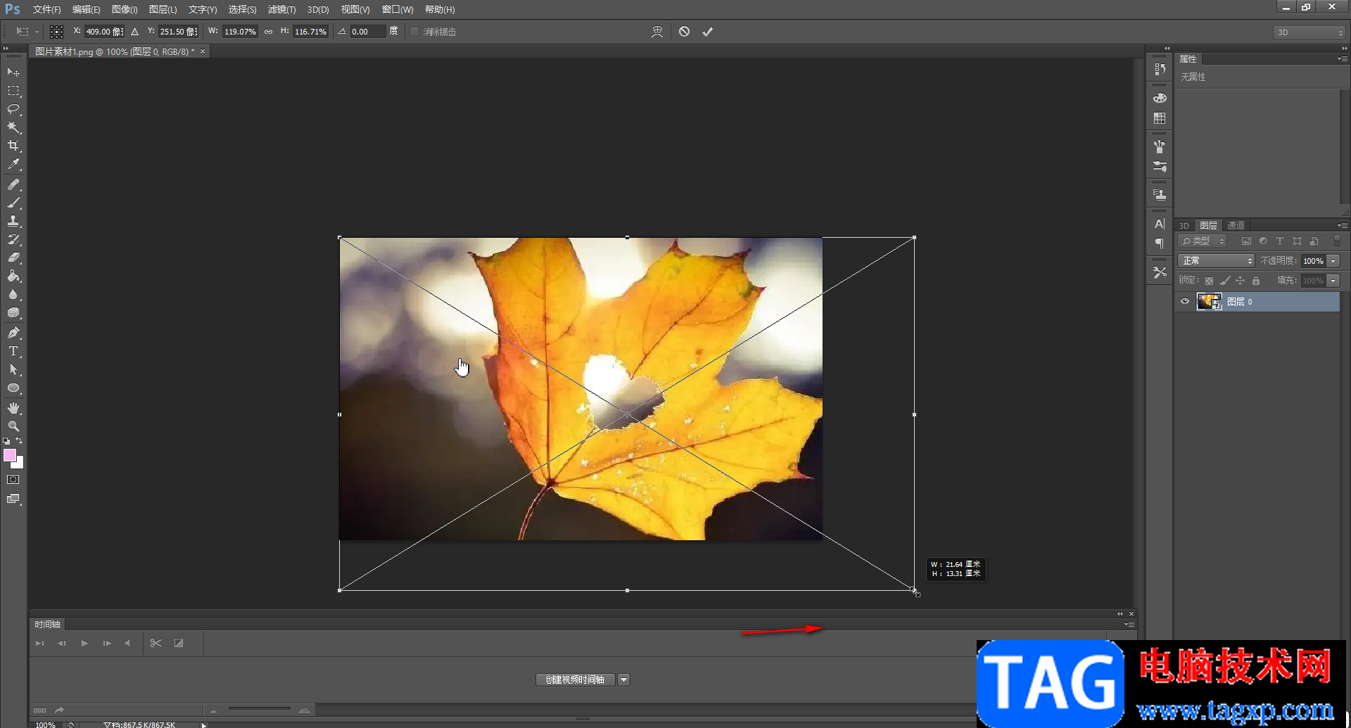Select the Magic Wand tool
1351x728 pixels.
pyautogui.click(x=13, y=127)
